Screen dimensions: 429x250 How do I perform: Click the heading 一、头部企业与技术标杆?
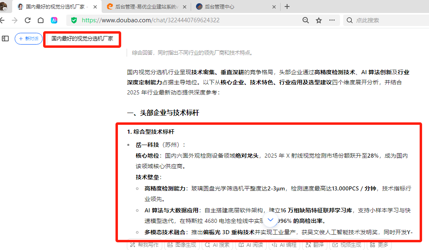click(x=163, y=113)
